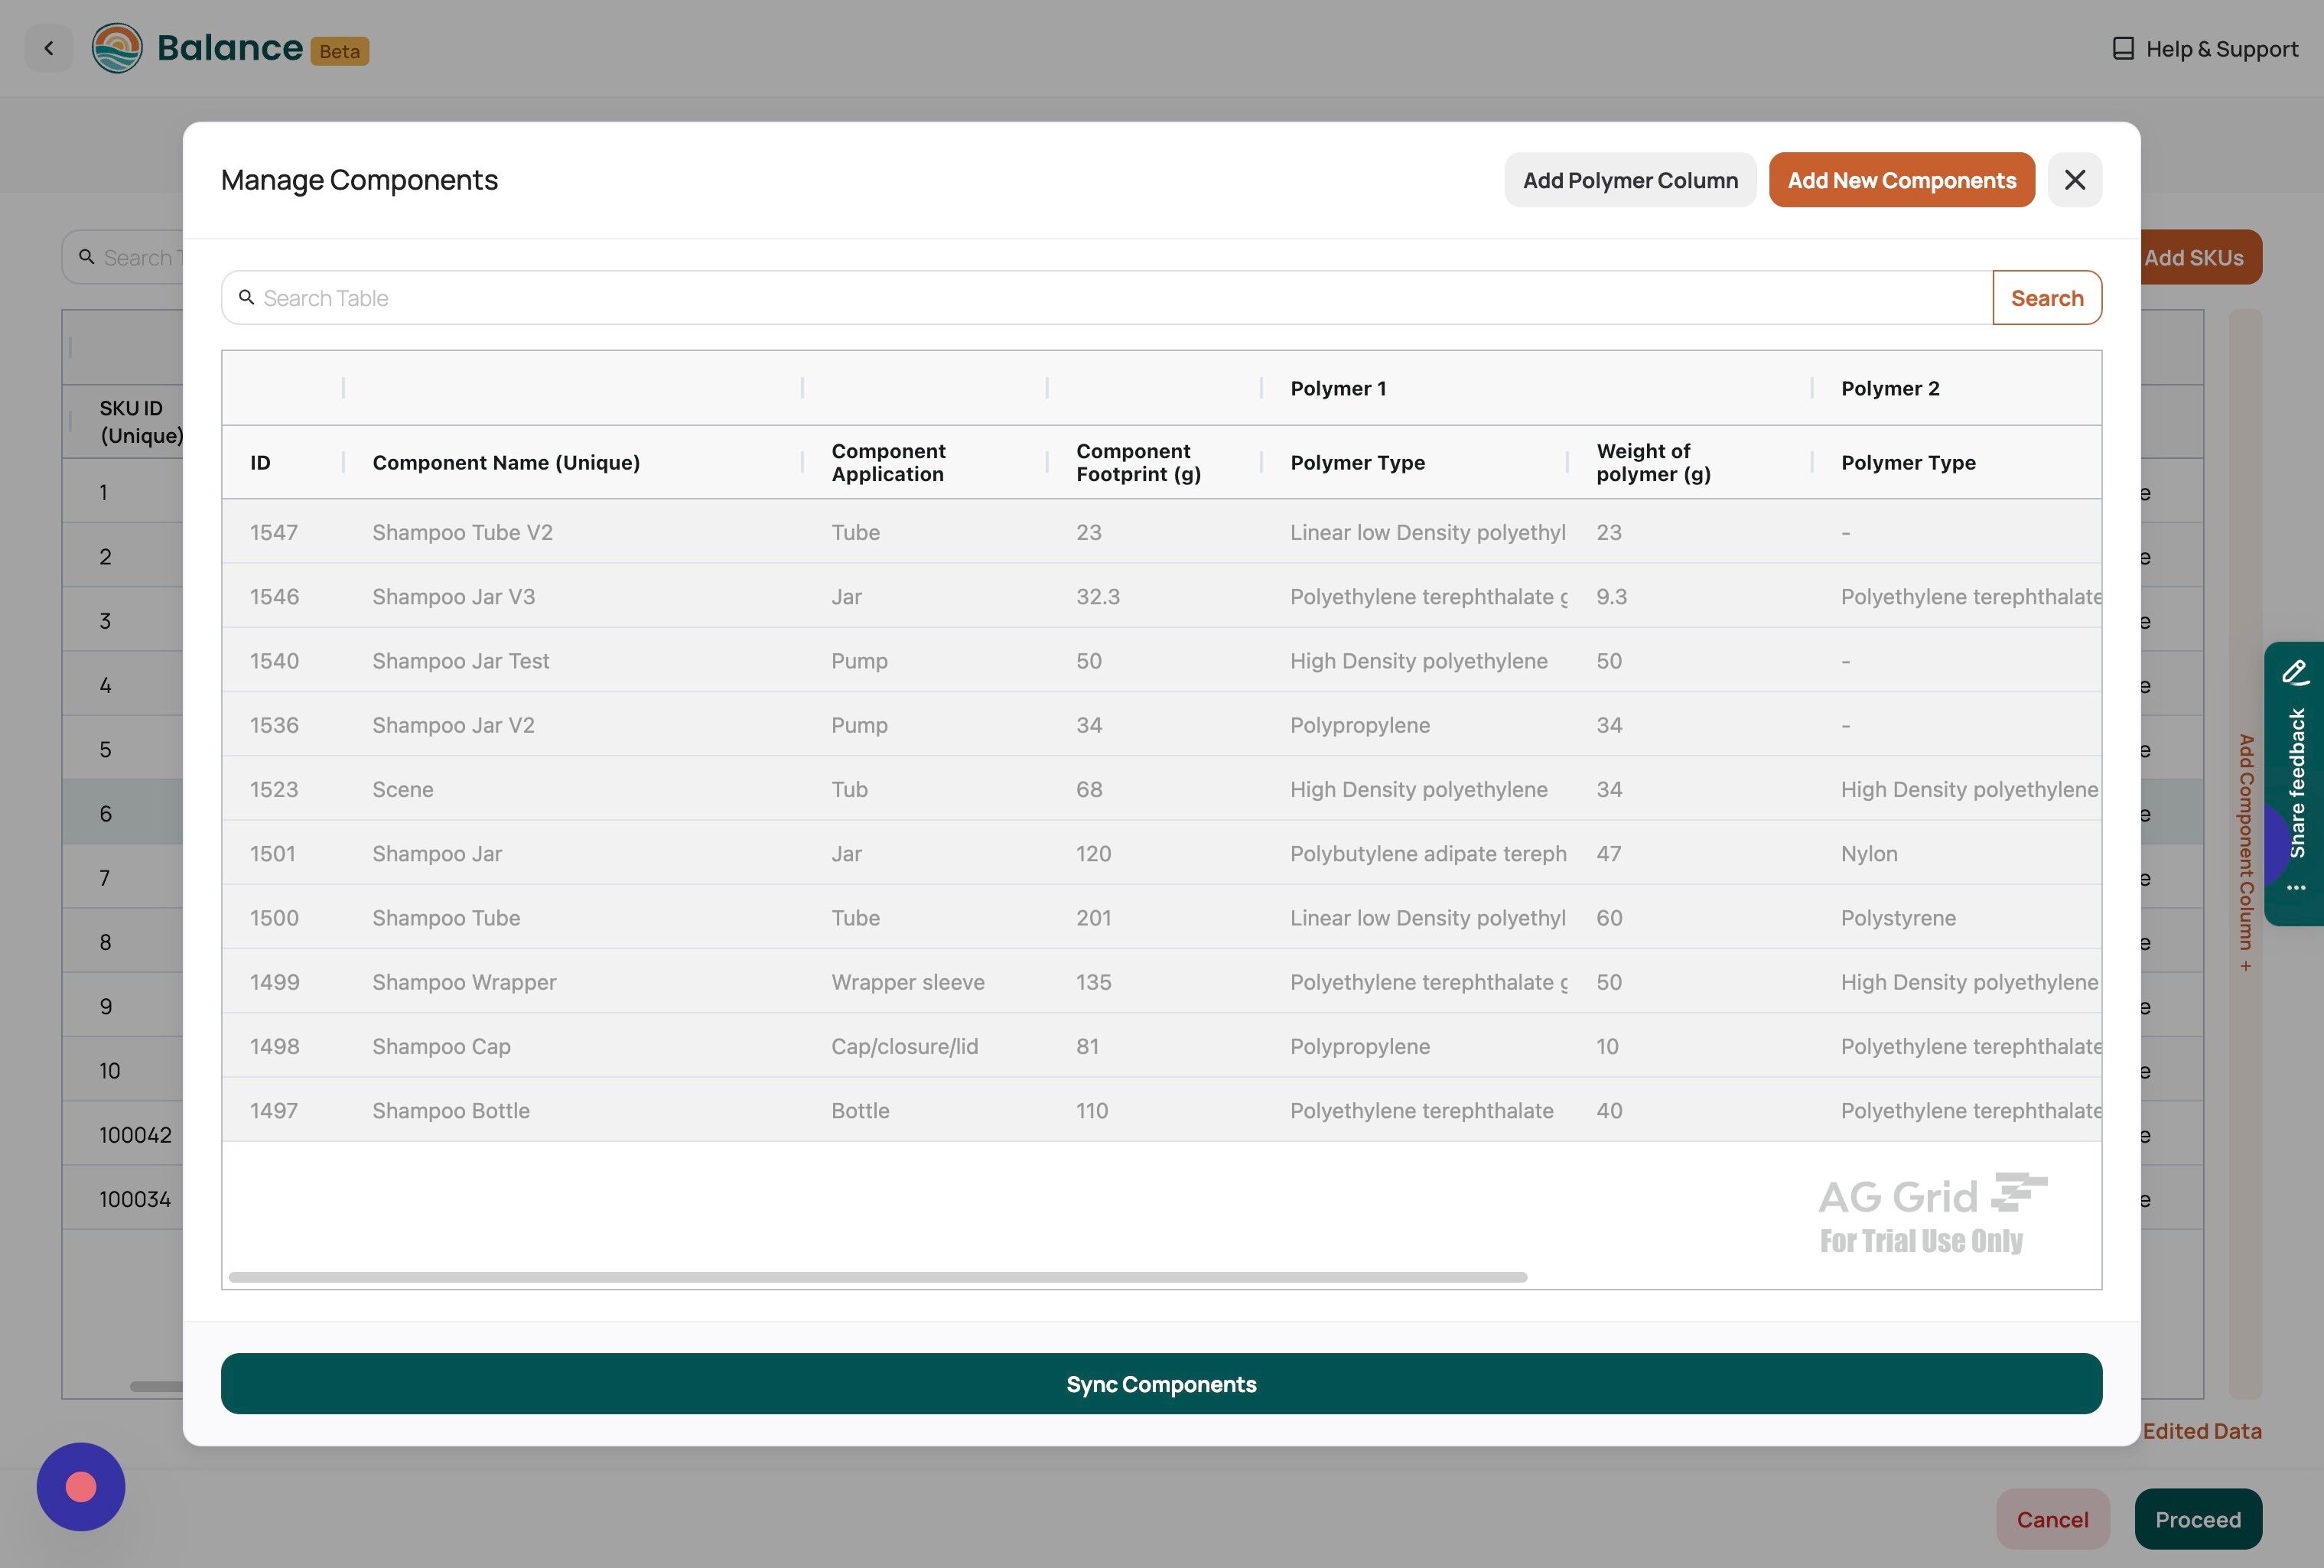This screenshot has height=1568, width=2324.
Task: Select cell 'Shampoo Cap'
Action: (x=441, y=1046)
